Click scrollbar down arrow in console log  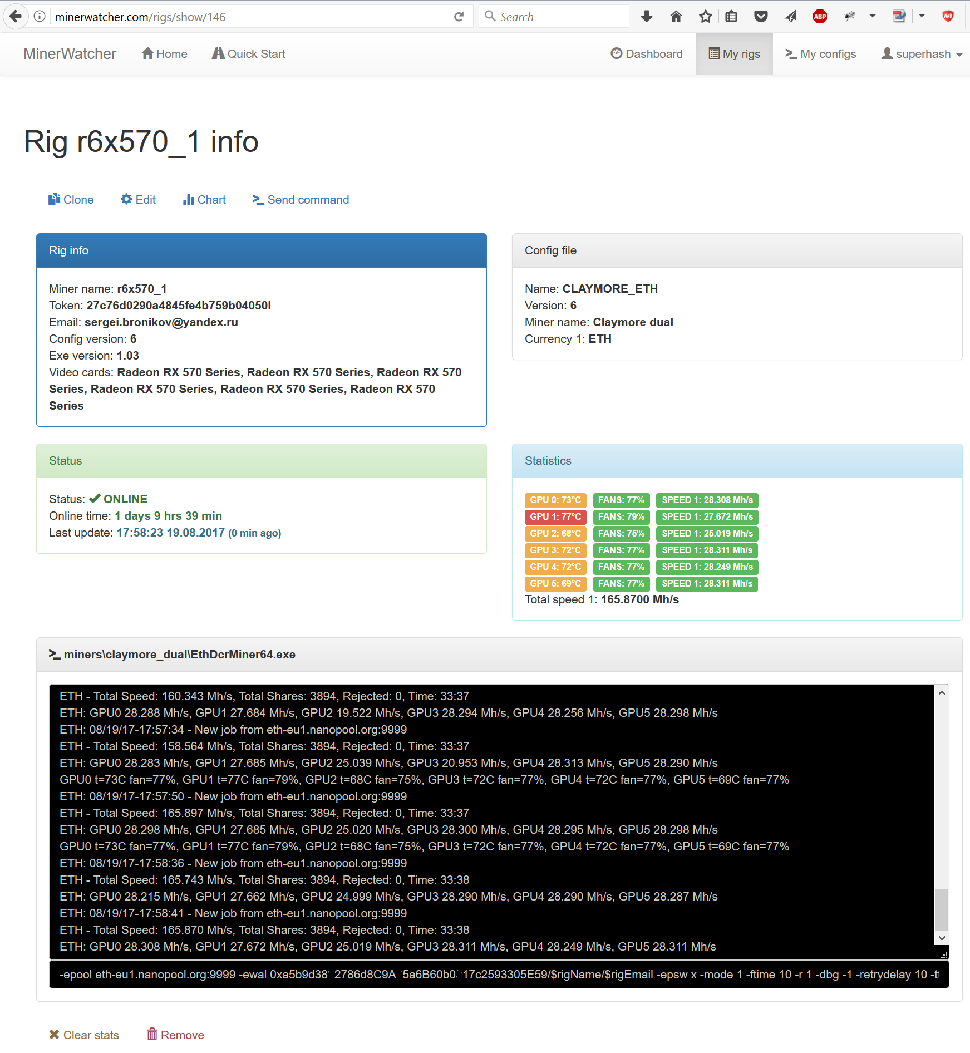click(942, 938)
